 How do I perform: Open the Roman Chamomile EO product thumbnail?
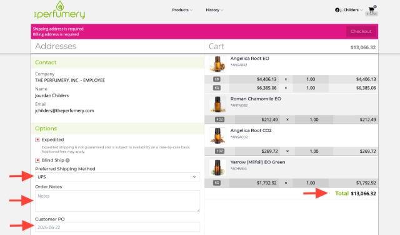pos(217,104)
